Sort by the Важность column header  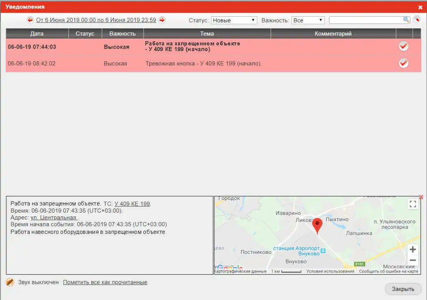pyautogui.click(x=122, y=34)
